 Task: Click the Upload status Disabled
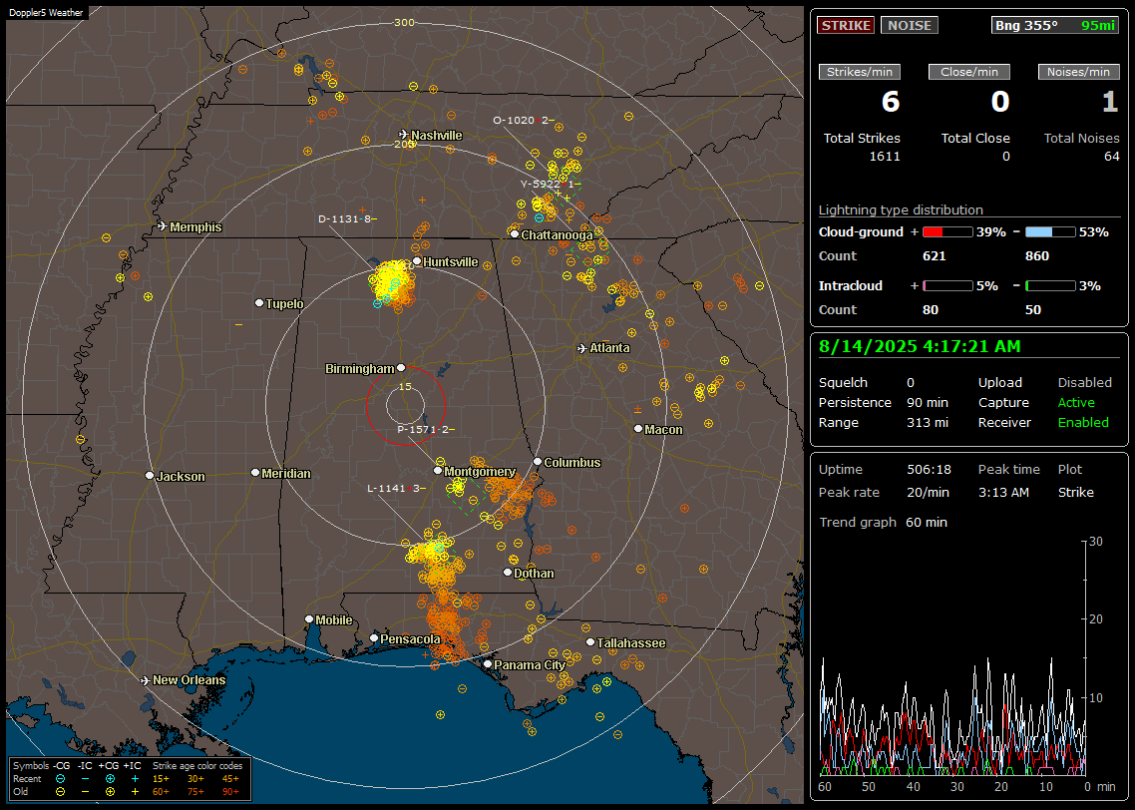click(1084, 382)
